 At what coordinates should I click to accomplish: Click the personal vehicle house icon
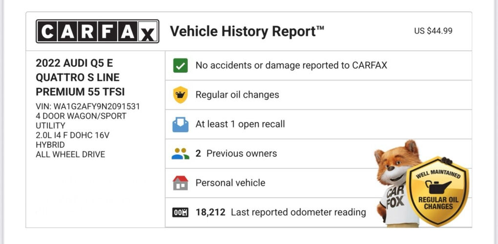180,183
